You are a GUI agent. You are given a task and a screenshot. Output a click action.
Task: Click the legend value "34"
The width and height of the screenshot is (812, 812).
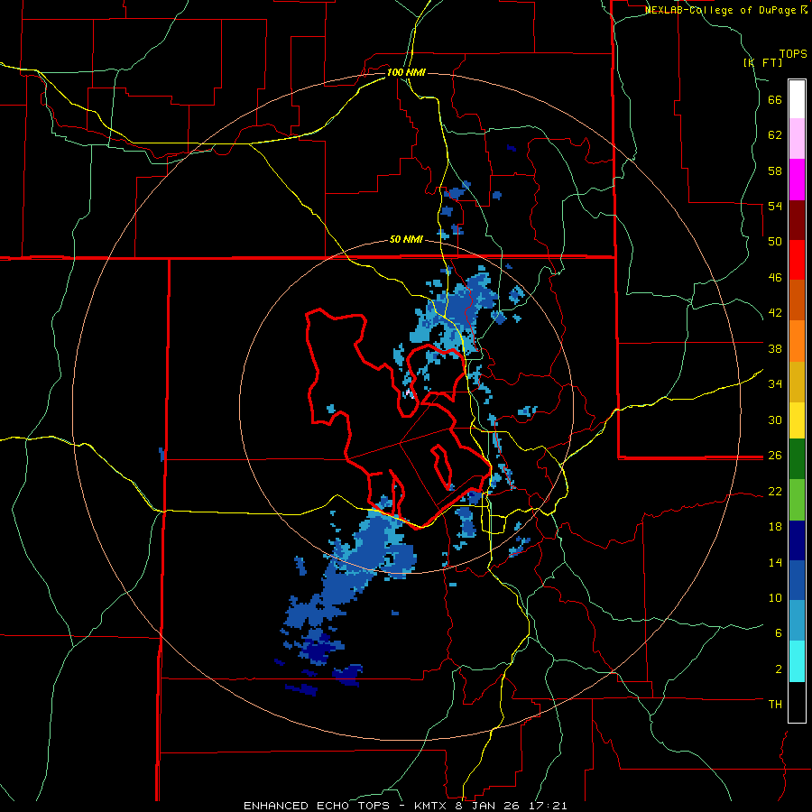click(x=775, y=383)
